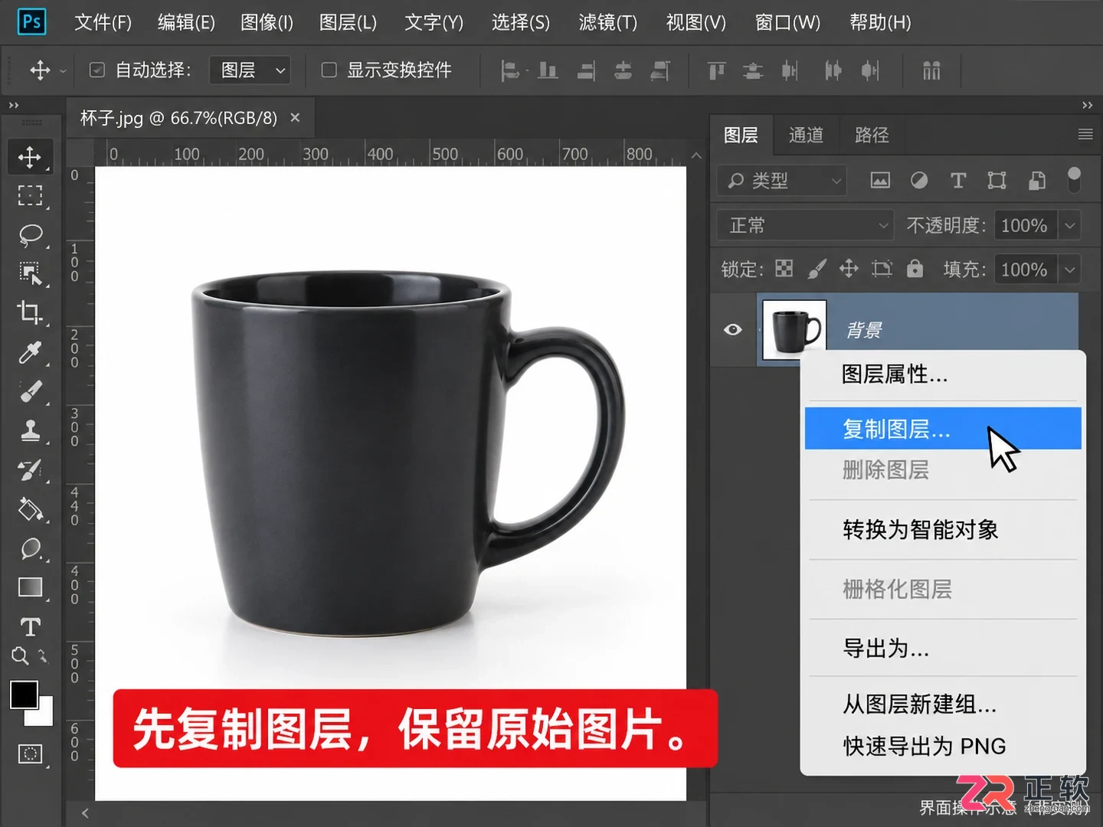Image resolution: width=1103 pixels, height=827 pixels.
Task: Toggle the layer filtering switch
Action: pos(1074,180)
